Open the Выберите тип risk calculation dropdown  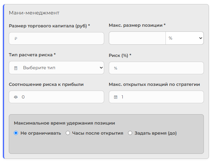(x=56, y=68)
